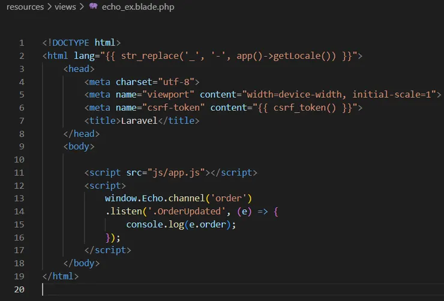Click line number 10 in the gutter
444x301 pixels.
[x=19, y=159]
